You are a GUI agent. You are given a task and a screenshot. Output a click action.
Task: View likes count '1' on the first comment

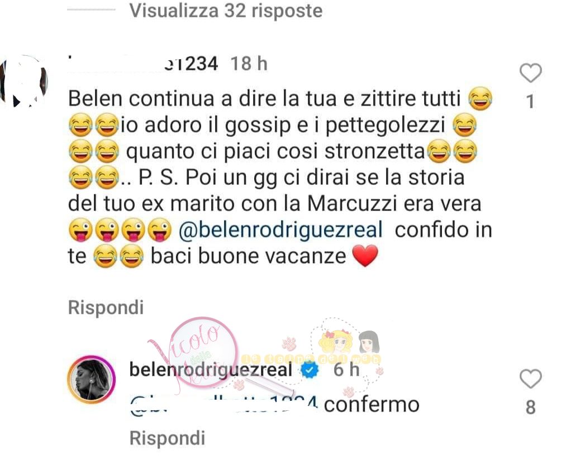click(x=530, y=102)
